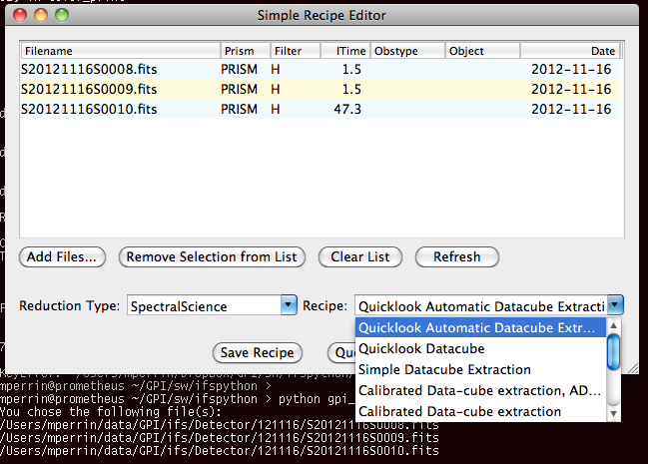The height and width of the screenshot is (464, 648).
Task: Click the Clear List button
Action: tap(360, 256)
